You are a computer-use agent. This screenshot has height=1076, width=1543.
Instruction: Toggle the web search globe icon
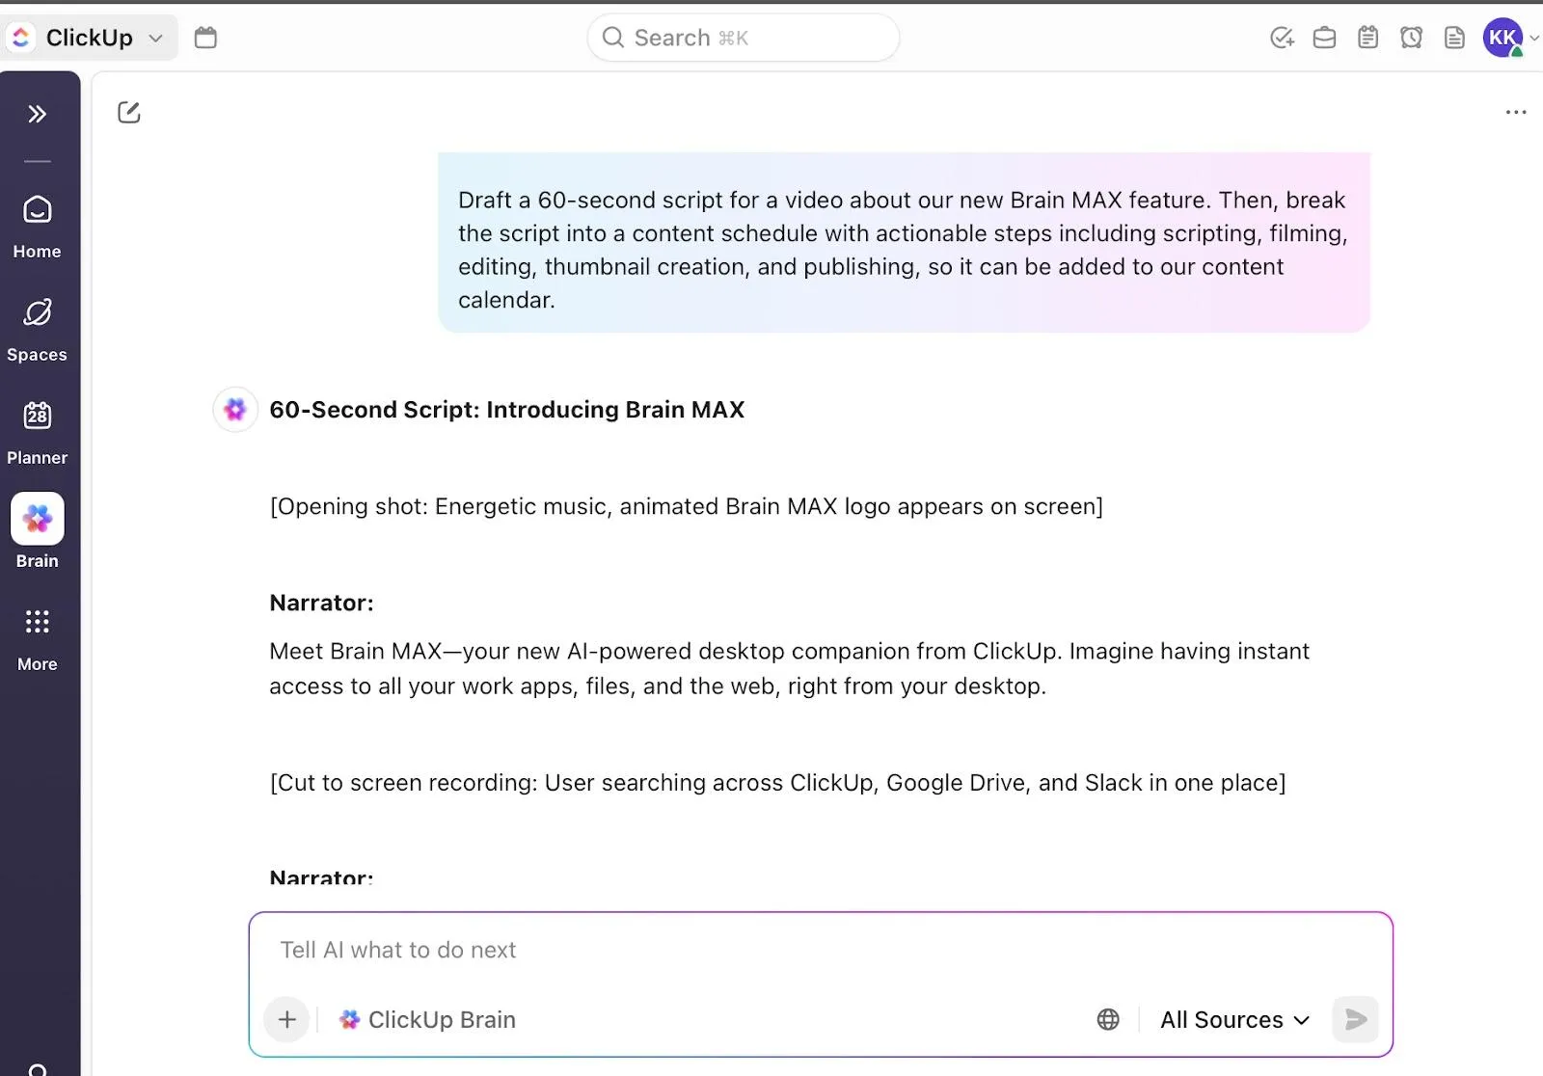pos(1108,1019)
